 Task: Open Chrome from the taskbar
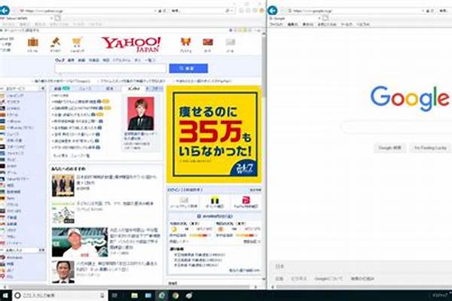[176, 295]
